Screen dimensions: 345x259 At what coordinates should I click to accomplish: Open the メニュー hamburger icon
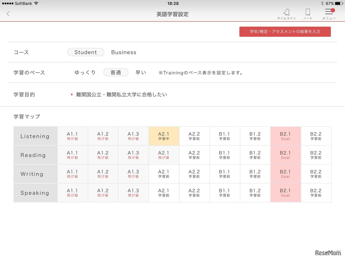(x=329, y=12)
